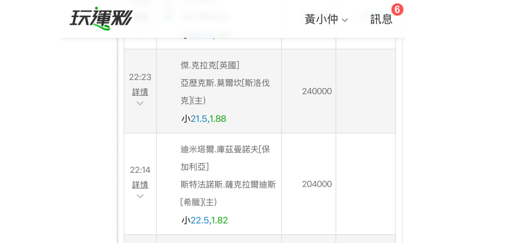This screenshot has height=243, width=526.
Task: Select the 204000 amount cell
Action: (317, 184)
